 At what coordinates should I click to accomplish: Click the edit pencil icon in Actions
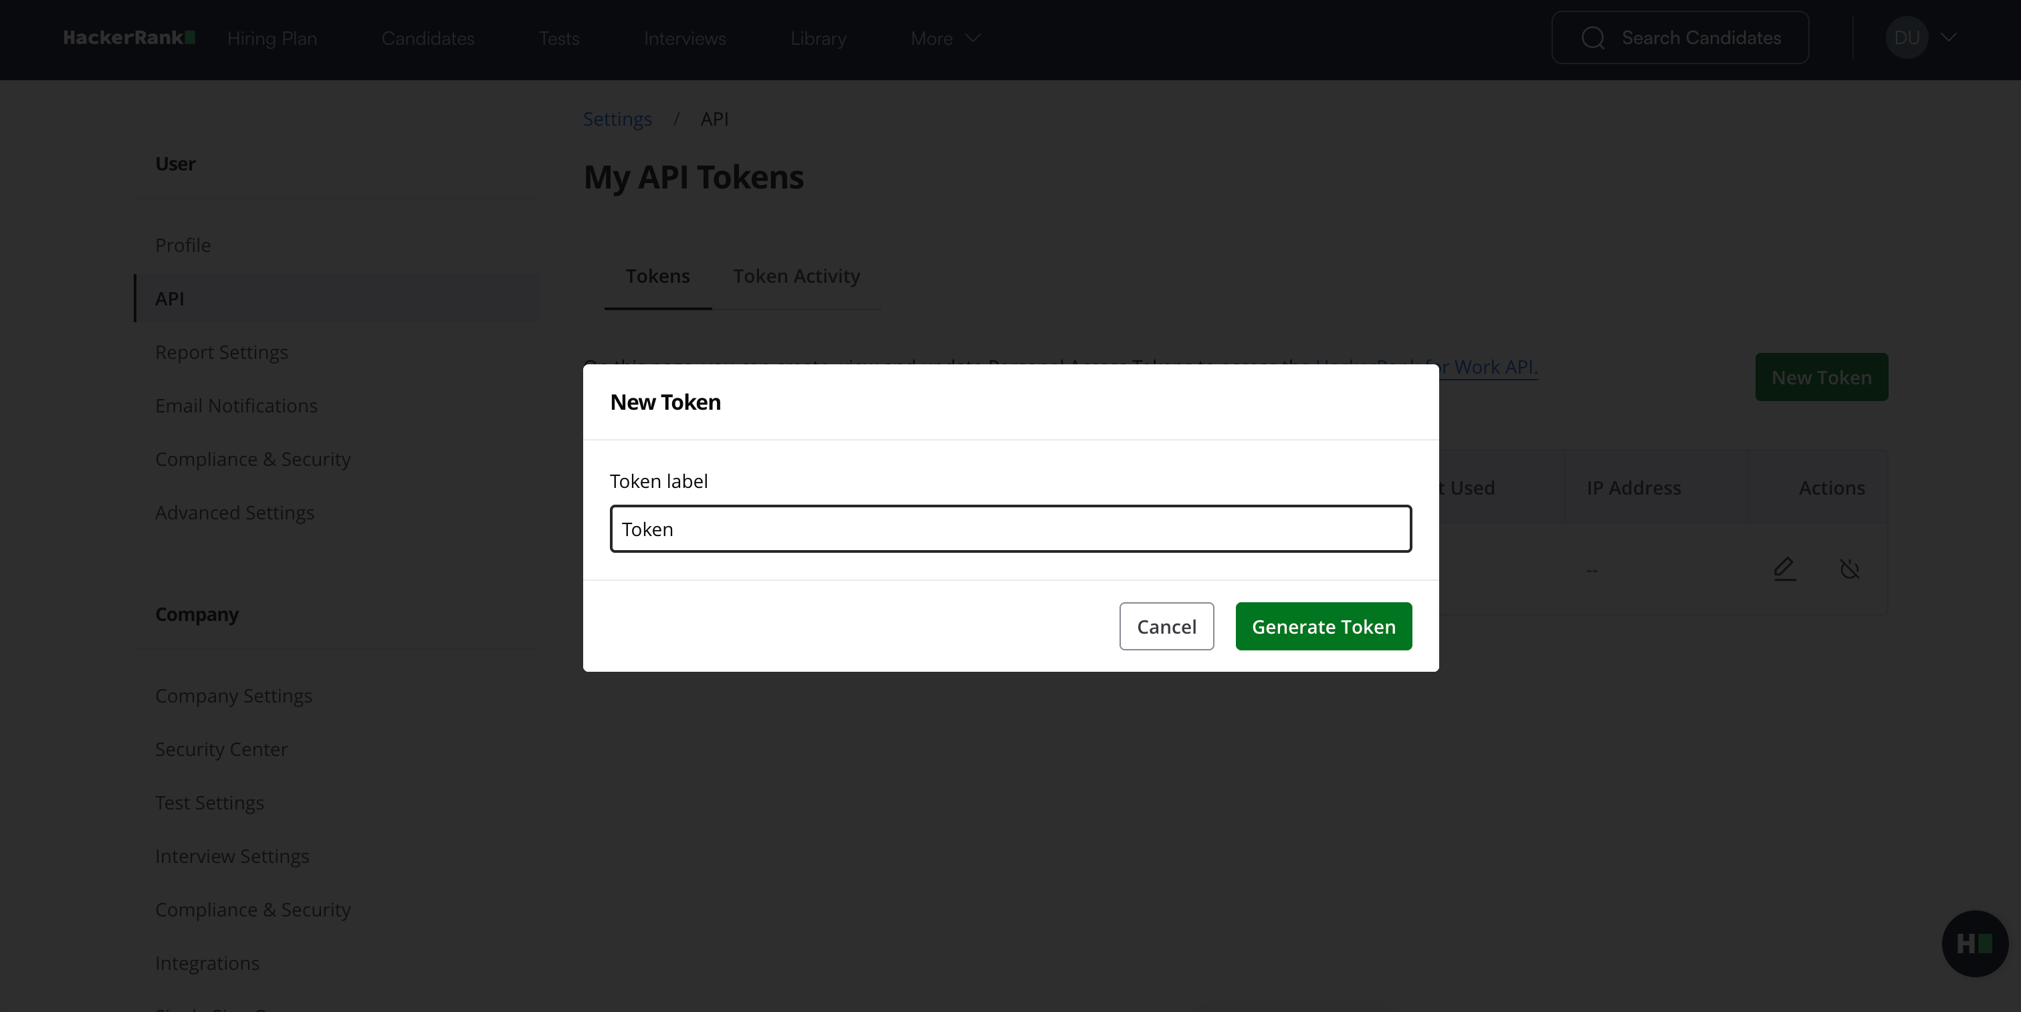tap(1784, 568)
